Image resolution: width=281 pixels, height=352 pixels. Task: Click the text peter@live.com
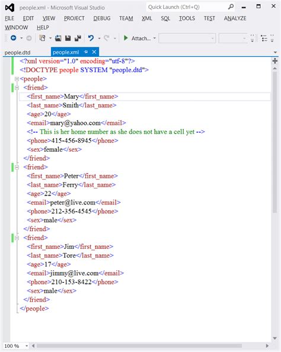tap(72, 203)
